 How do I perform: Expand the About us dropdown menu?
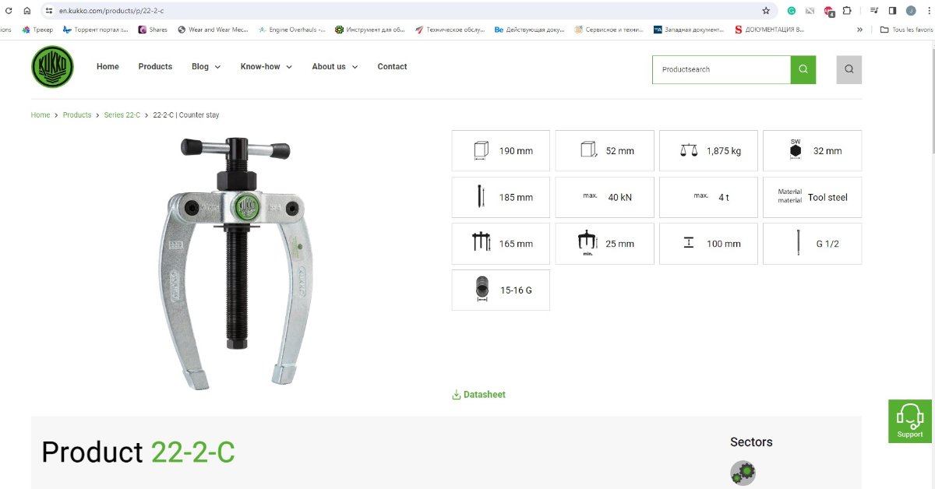pyautogui.click(x=334, y=67)
